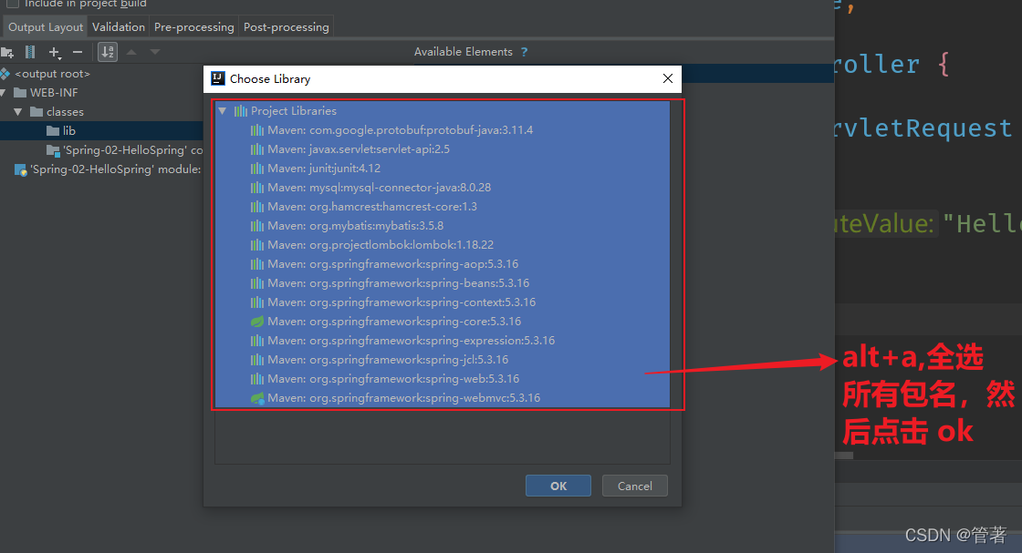Click the Available Elements label
Screen dimensions: 1022x553
coord(464,52)
